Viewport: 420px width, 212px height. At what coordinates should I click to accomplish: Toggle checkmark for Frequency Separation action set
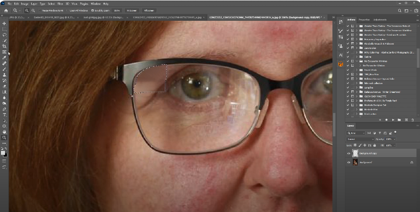[348, 39]
